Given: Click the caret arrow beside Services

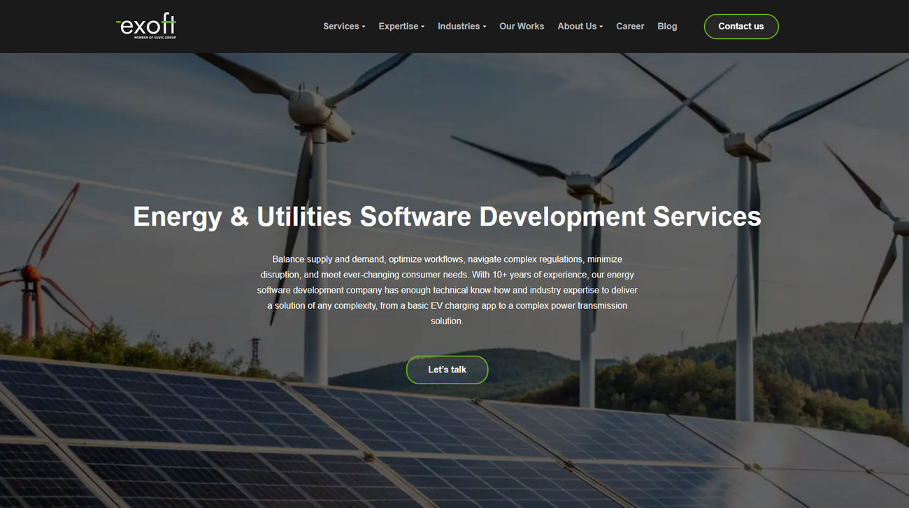Looking at the screenshot, I should (364, 27).
